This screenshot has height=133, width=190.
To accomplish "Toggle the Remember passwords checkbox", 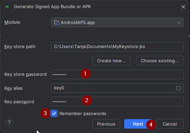I will [x=54, y=113].
